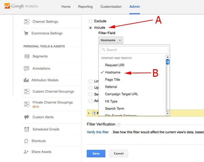The image size is (204, 162).
Task: Select the radio button labeled Up
Action: pyautogui.click(x=90, y=88)
